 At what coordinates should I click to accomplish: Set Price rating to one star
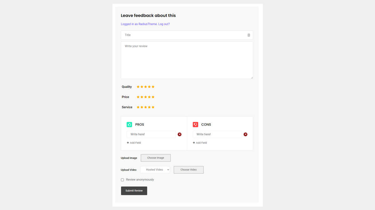pyautogui.click(x=138, y=97)
